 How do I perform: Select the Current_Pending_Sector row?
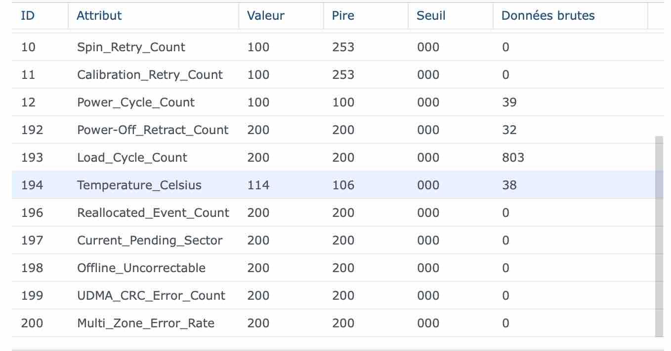pos(334,241)
